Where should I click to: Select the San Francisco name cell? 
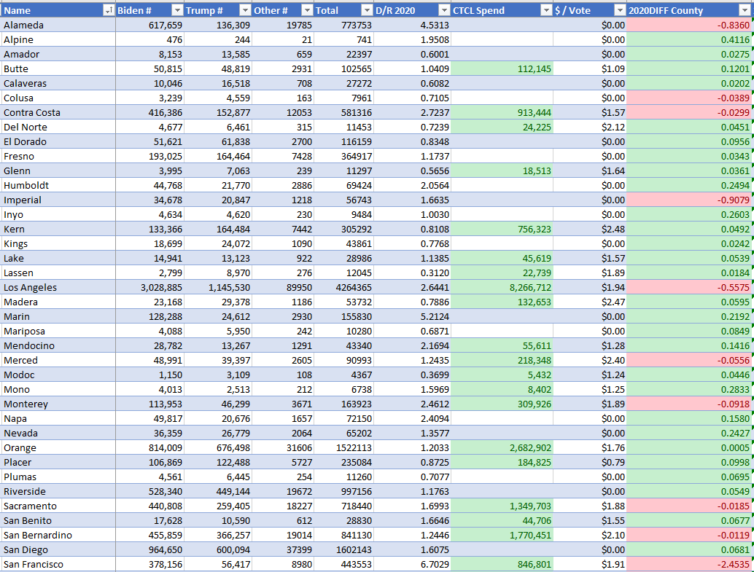[58, 564]
